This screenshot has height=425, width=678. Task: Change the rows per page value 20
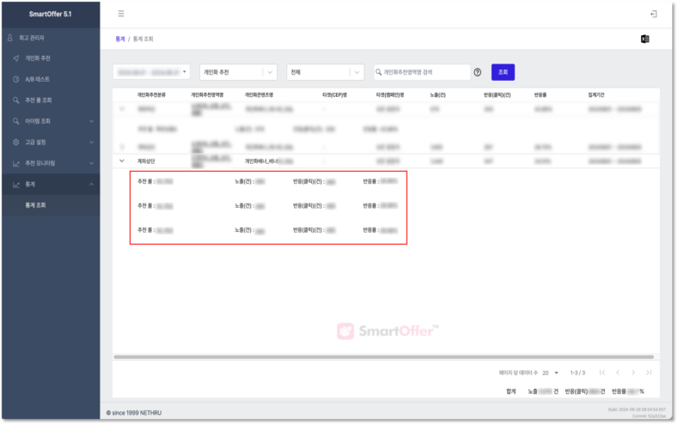pyautogui.click(x=550, y=372)
